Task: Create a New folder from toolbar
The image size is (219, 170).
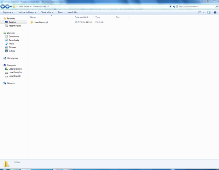Action: pos(73,12)
